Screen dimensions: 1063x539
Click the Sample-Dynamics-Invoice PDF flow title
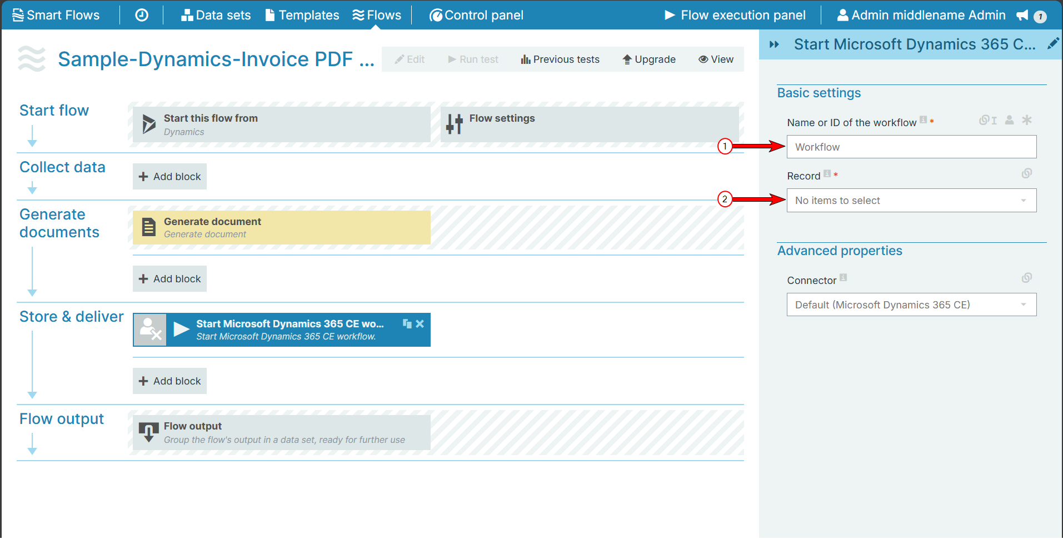click(x=216, y=59)
